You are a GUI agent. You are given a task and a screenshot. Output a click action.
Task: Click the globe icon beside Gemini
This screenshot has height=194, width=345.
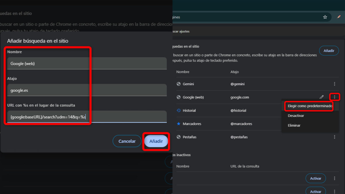179,84
